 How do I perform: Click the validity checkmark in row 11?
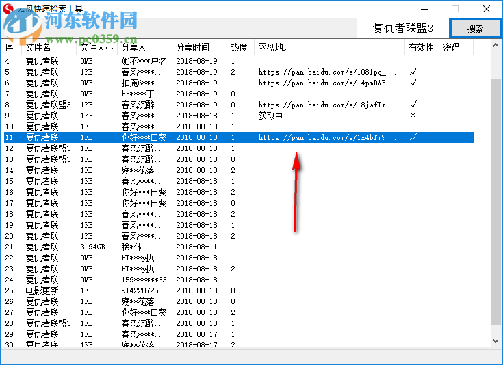pyautogui.click(x=413, y=137)
